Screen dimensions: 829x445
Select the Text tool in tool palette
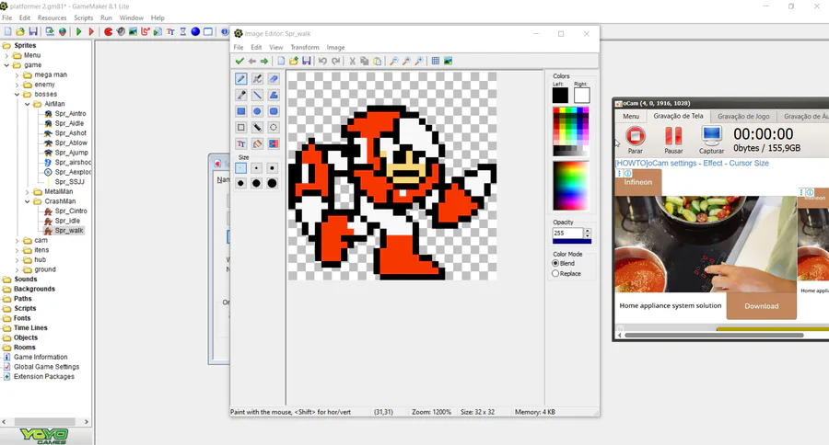click(x=241, y=143)
